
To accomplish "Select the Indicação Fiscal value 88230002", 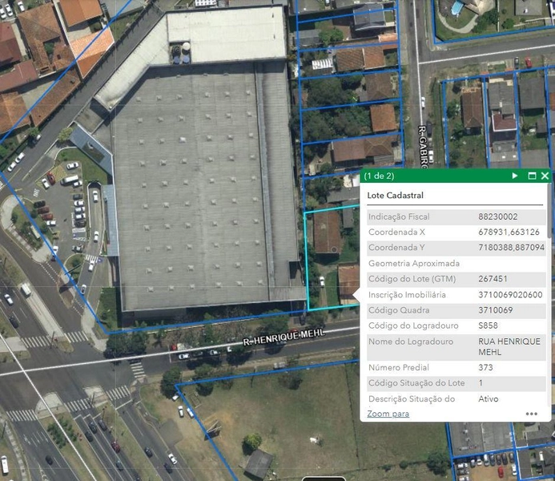I will click(497, 217).
